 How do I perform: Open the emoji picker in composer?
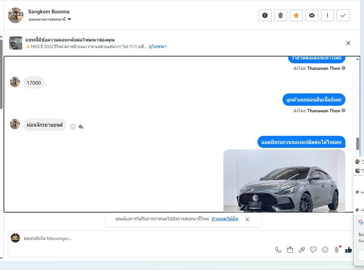(325, 250)
